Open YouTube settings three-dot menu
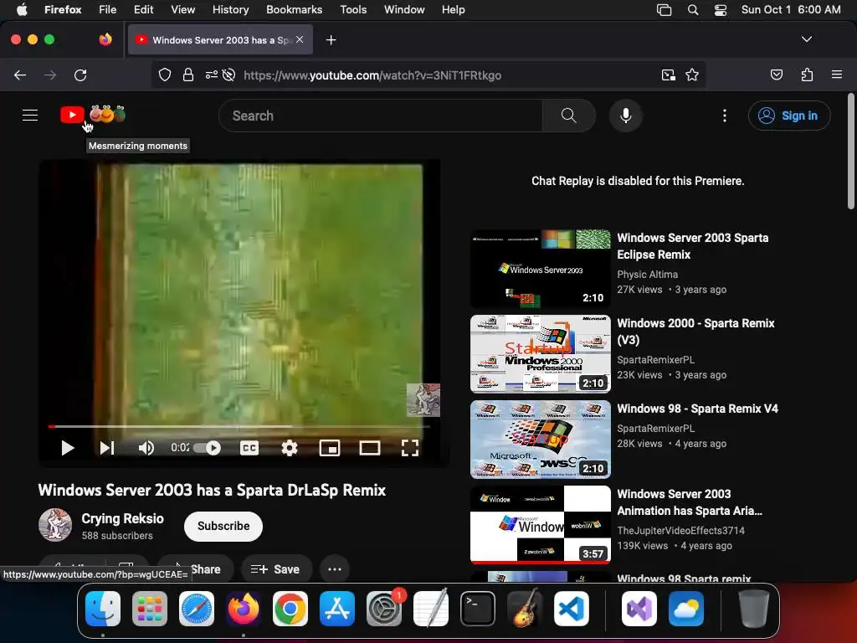Viewport: 857px width, 643px height. (x=725, y=116)
